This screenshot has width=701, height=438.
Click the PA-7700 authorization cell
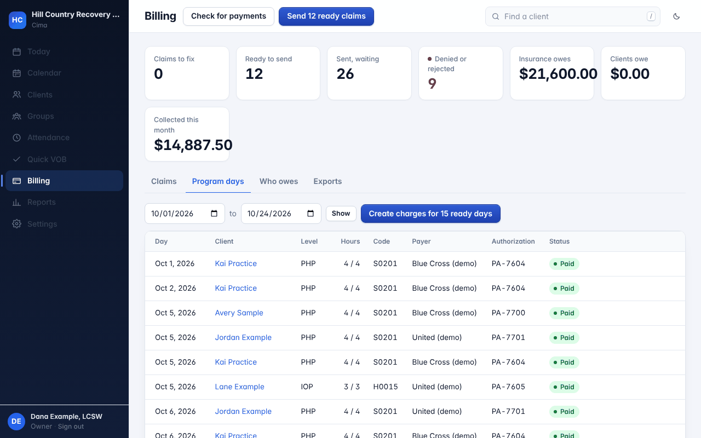[x=508, y=313]
